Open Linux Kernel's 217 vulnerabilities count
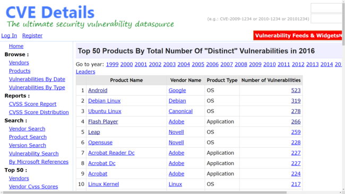 point(296,184)
